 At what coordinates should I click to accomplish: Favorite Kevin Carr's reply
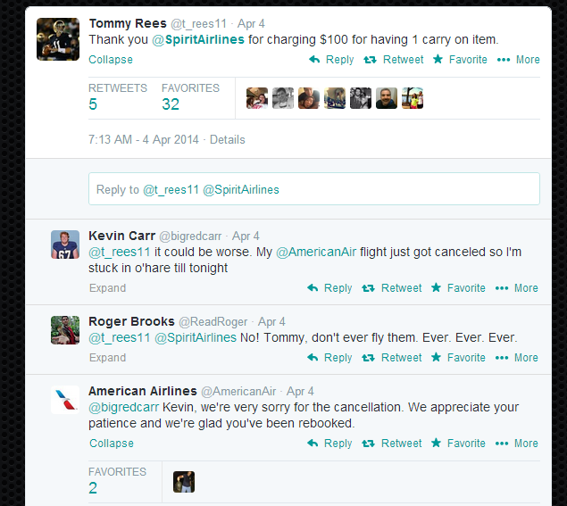458,288
